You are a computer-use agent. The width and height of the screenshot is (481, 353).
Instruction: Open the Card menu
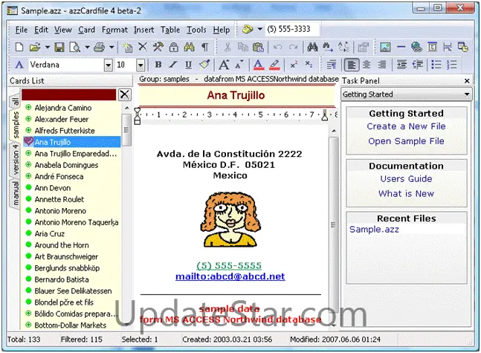[x=86, y=30]
